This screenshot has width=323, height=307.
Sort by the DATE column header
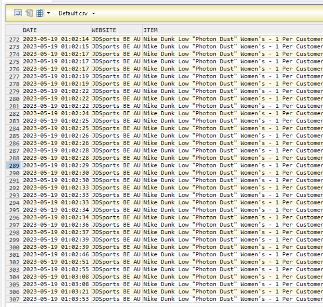tap(57, 30)
